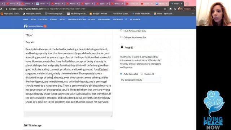Open the Global Peacemaki... bookmark
Viewport: 231px width, 130px height.
[141, 14]
